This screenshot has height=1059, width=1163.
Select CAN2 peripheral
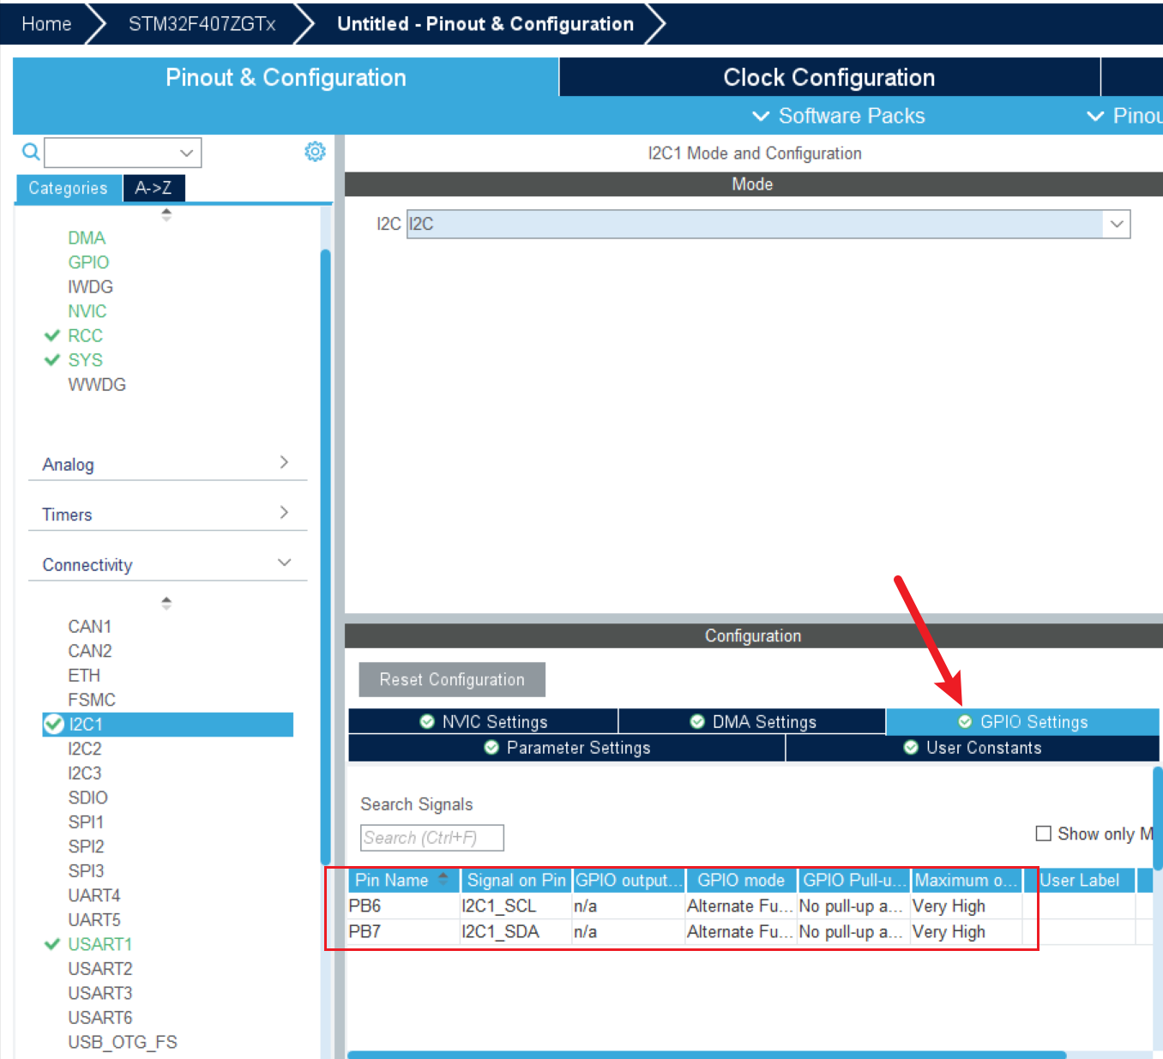click(90, 651)
